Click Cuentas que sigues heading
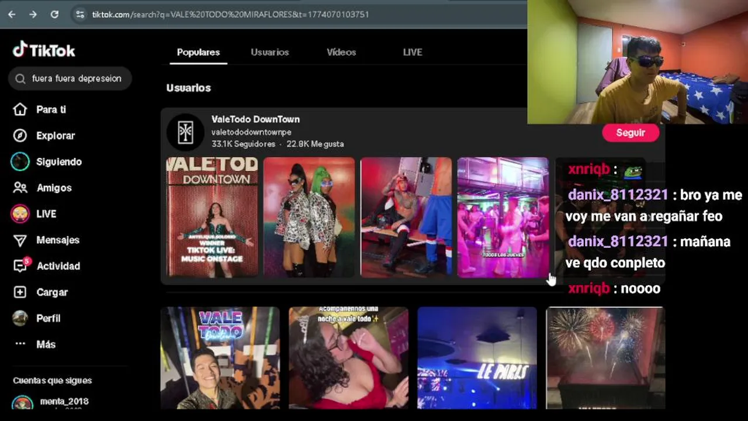748x421 pixels. (x=53, y=381)
